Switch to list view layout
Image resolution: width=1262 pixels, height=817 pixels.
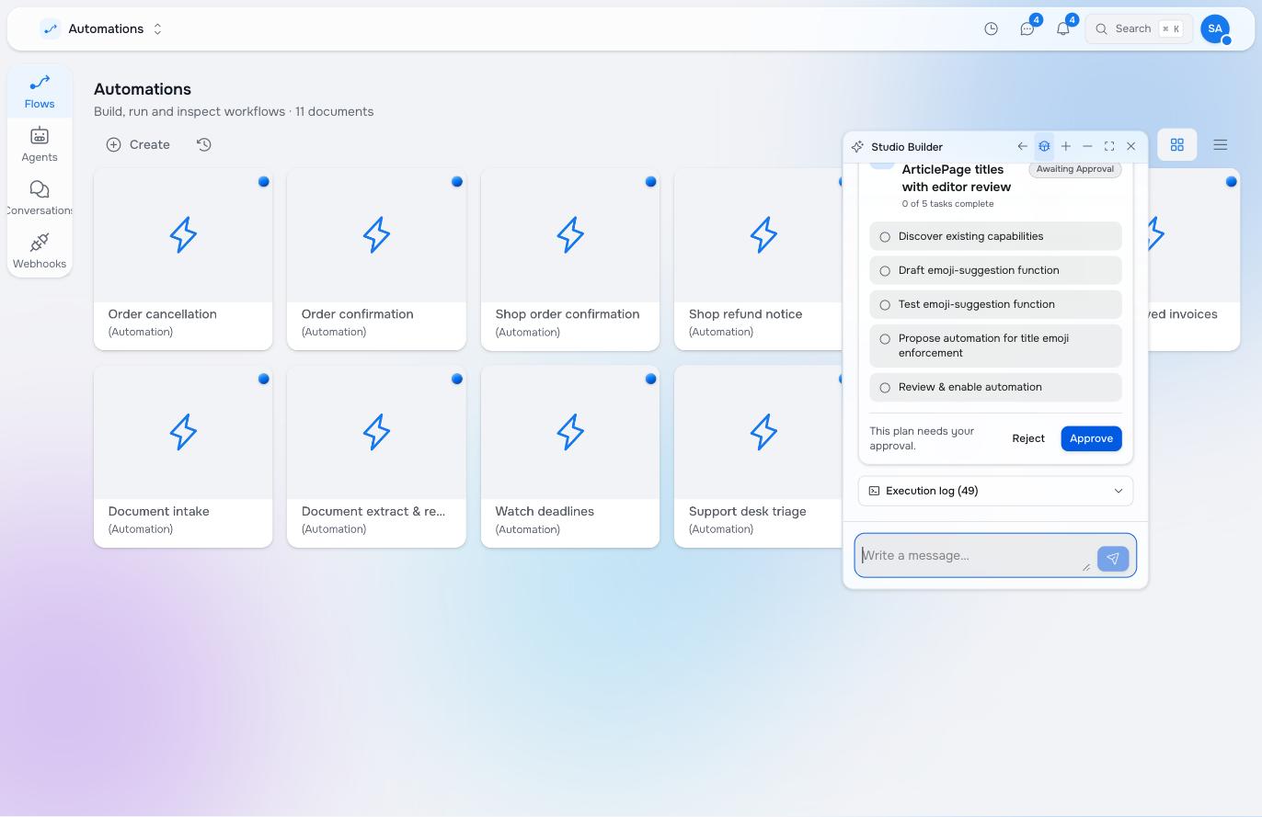(x=1221, y=144)
